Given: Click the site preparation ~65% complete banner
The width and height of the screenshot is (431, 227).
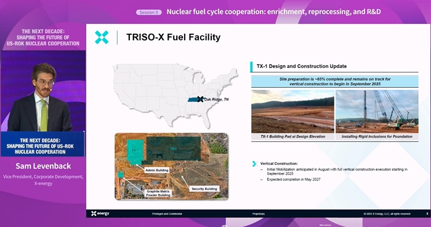Looking at the screenshot, I should pos(335,82).
